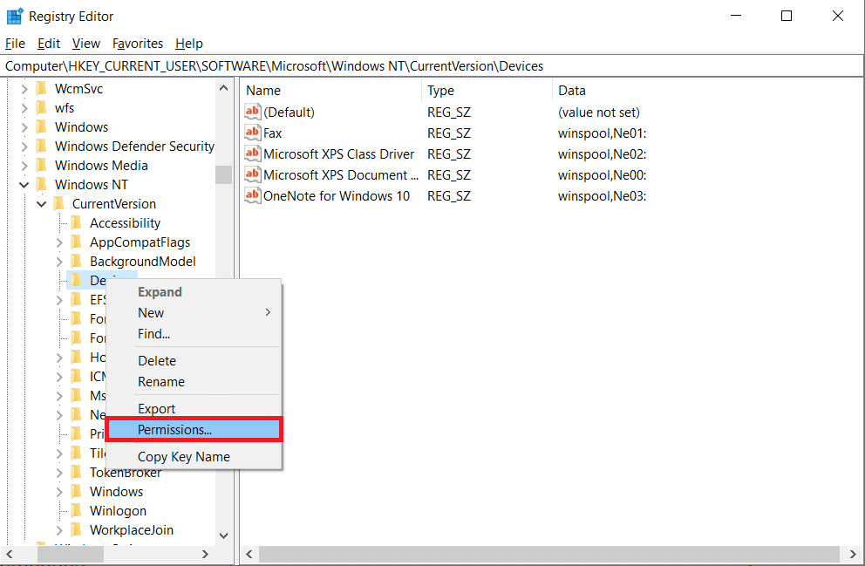Viewport: 865px width, 566px height.
Task: Expand the New submenu arrow
Action: coord(268,313)
